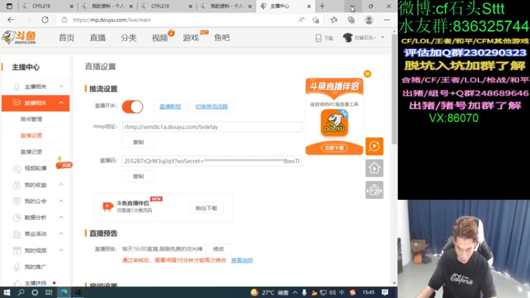Click the taskbar clock 15:45

pos(368,293)
